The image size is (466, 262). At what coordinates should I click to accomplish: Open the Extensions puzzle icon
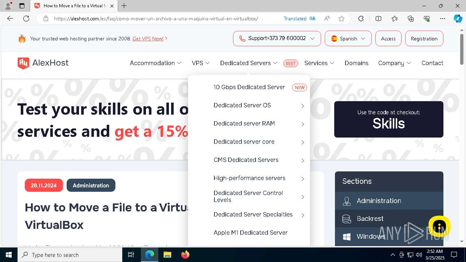[x=361, y=19]
